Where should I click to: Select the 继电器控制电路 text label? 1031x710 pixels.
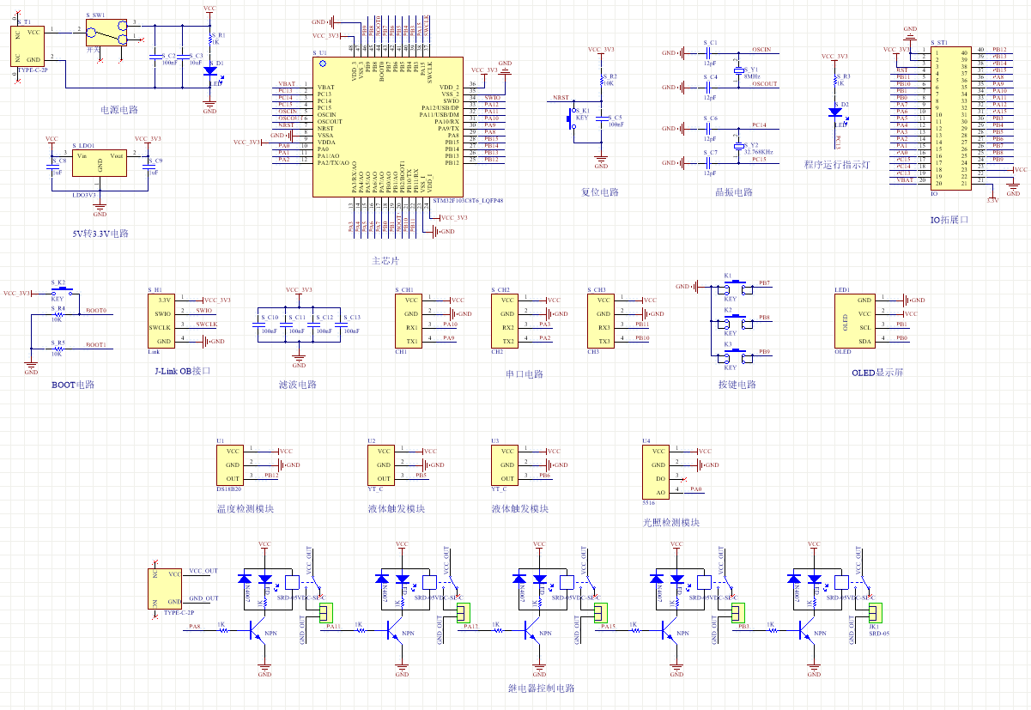click(542, 689)
